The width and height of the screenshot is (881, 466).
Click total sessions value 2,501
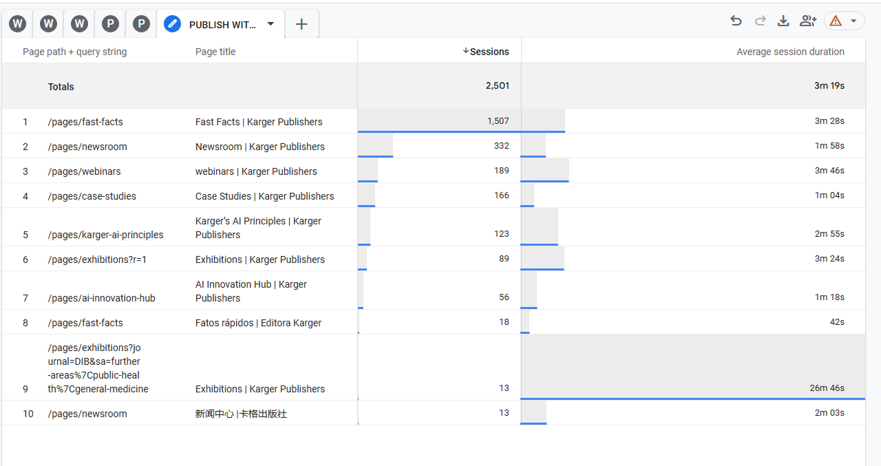coord(498,86)
